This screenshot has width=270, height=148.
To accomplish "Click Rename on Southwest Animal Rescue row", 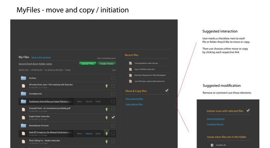I will pyautogui.click(x=89, y=102).
